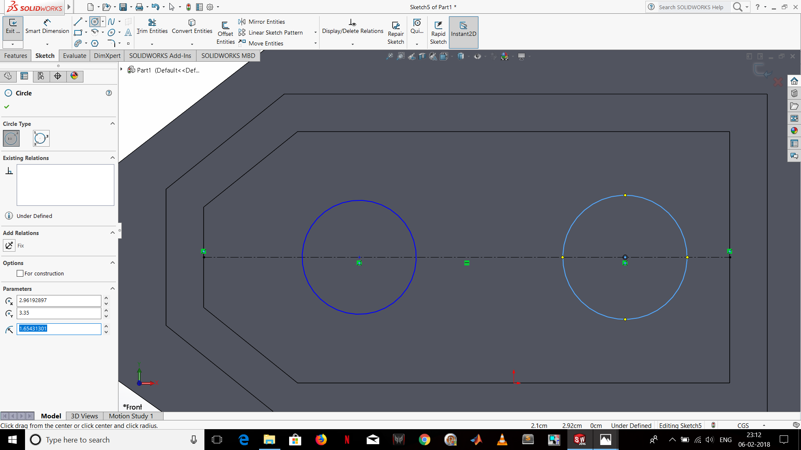
Task: Open Appearances task pane tab
Action: click(794, 131)
